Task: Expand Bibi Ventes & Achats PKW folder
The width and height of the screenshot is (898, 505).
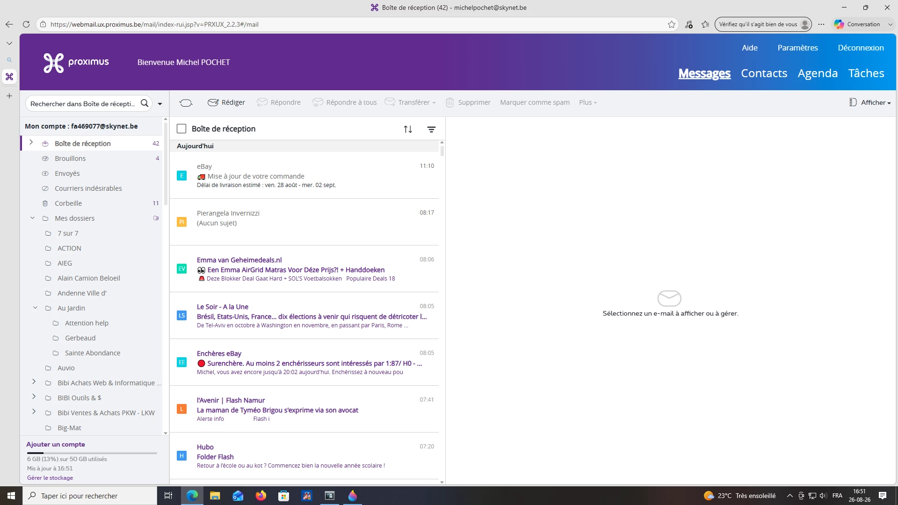Action: point(34,412)
